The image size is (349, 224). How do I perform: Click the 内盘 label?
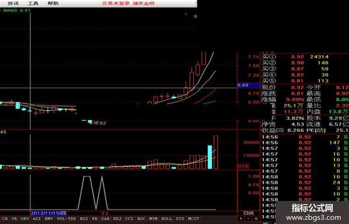(314, 111)
